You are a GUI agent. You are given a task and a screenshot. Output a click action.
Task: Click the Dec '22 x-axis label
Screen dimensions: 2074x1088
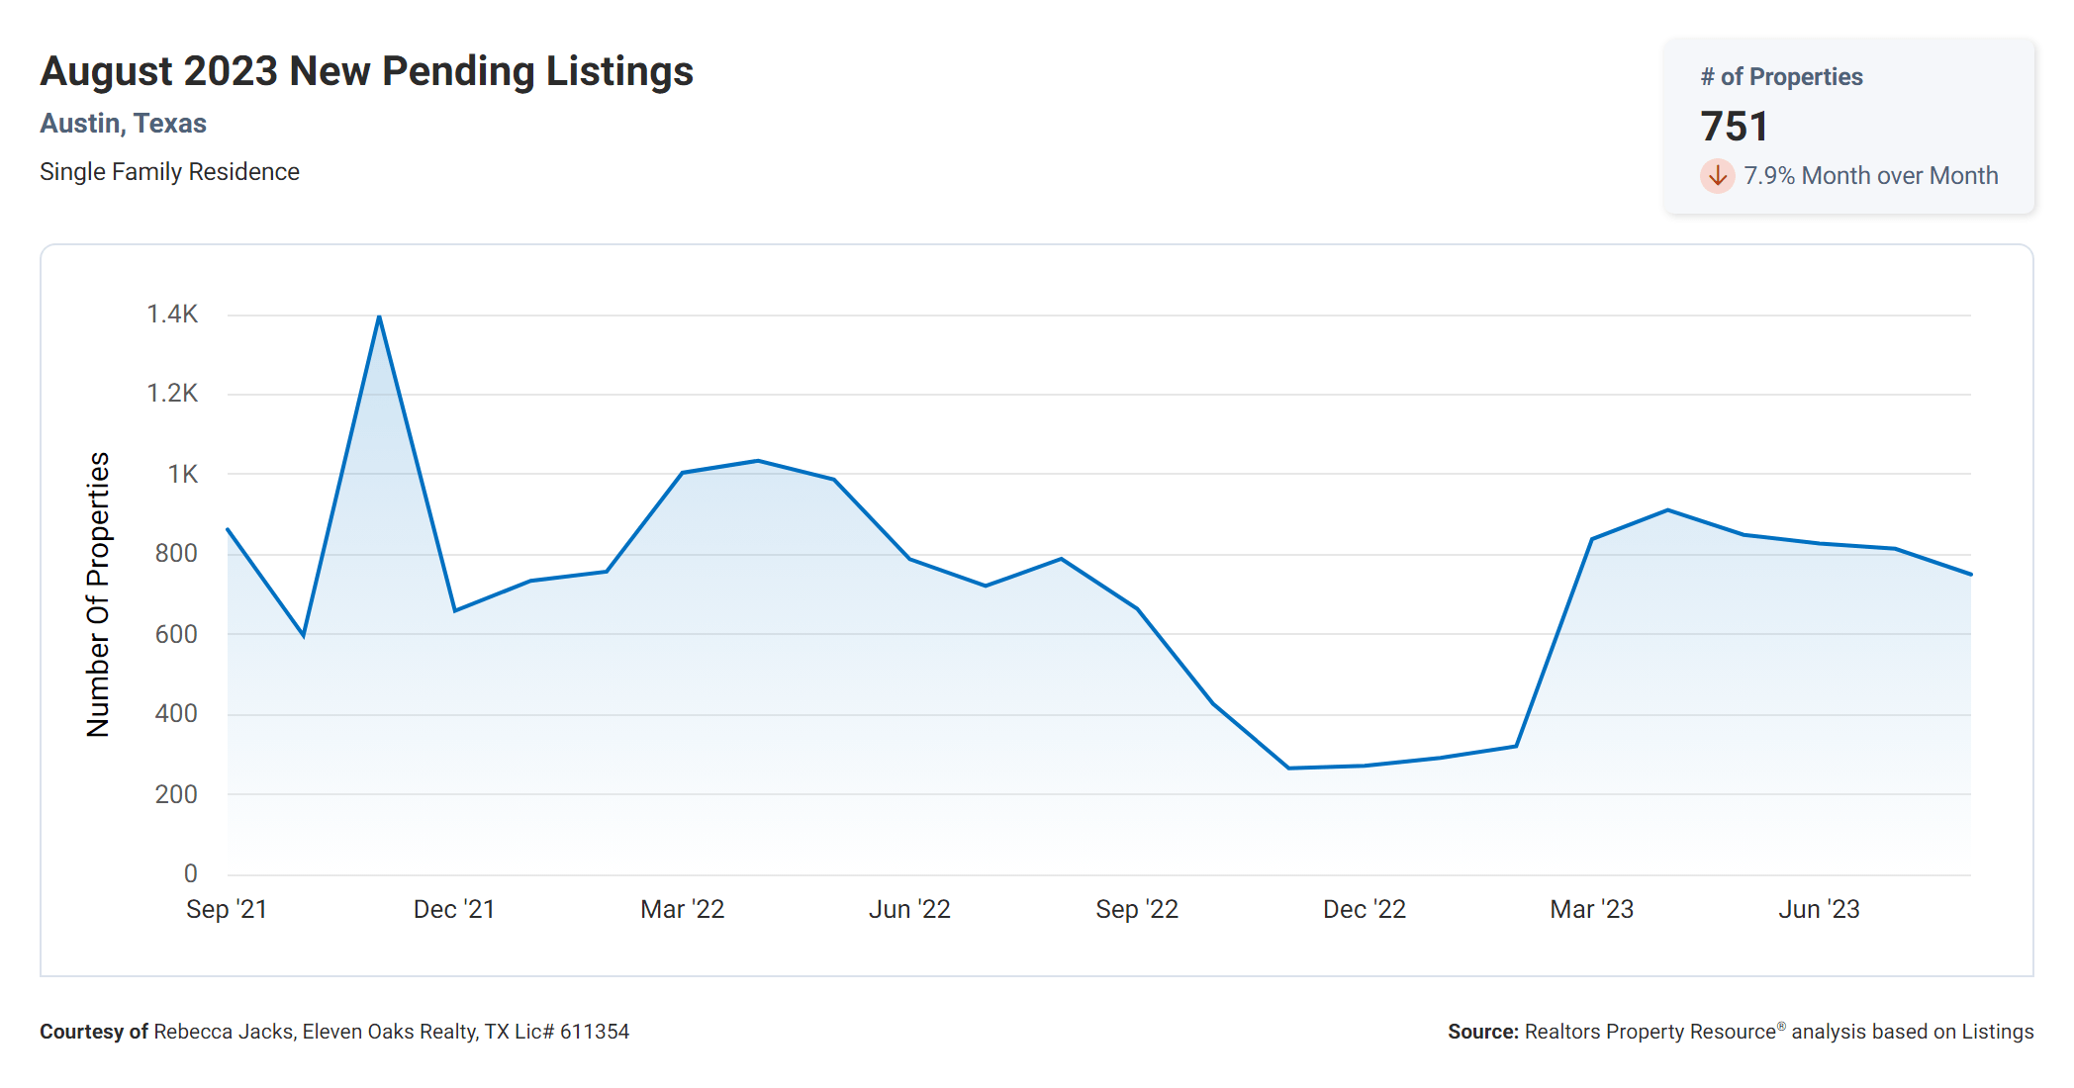click(1365, 909)
